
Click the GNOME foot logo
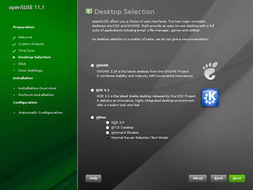tap(210, 71)
